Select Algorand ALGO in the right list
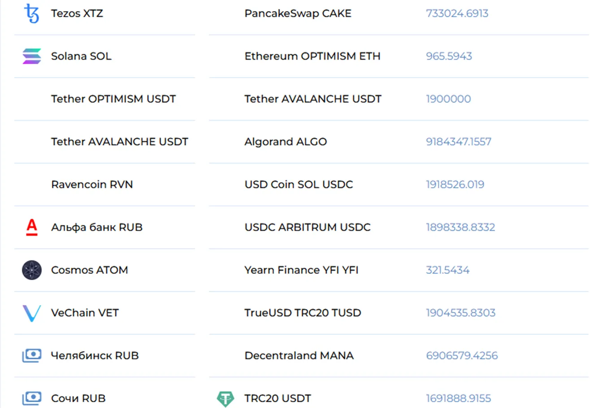 [x=286, y=142]
